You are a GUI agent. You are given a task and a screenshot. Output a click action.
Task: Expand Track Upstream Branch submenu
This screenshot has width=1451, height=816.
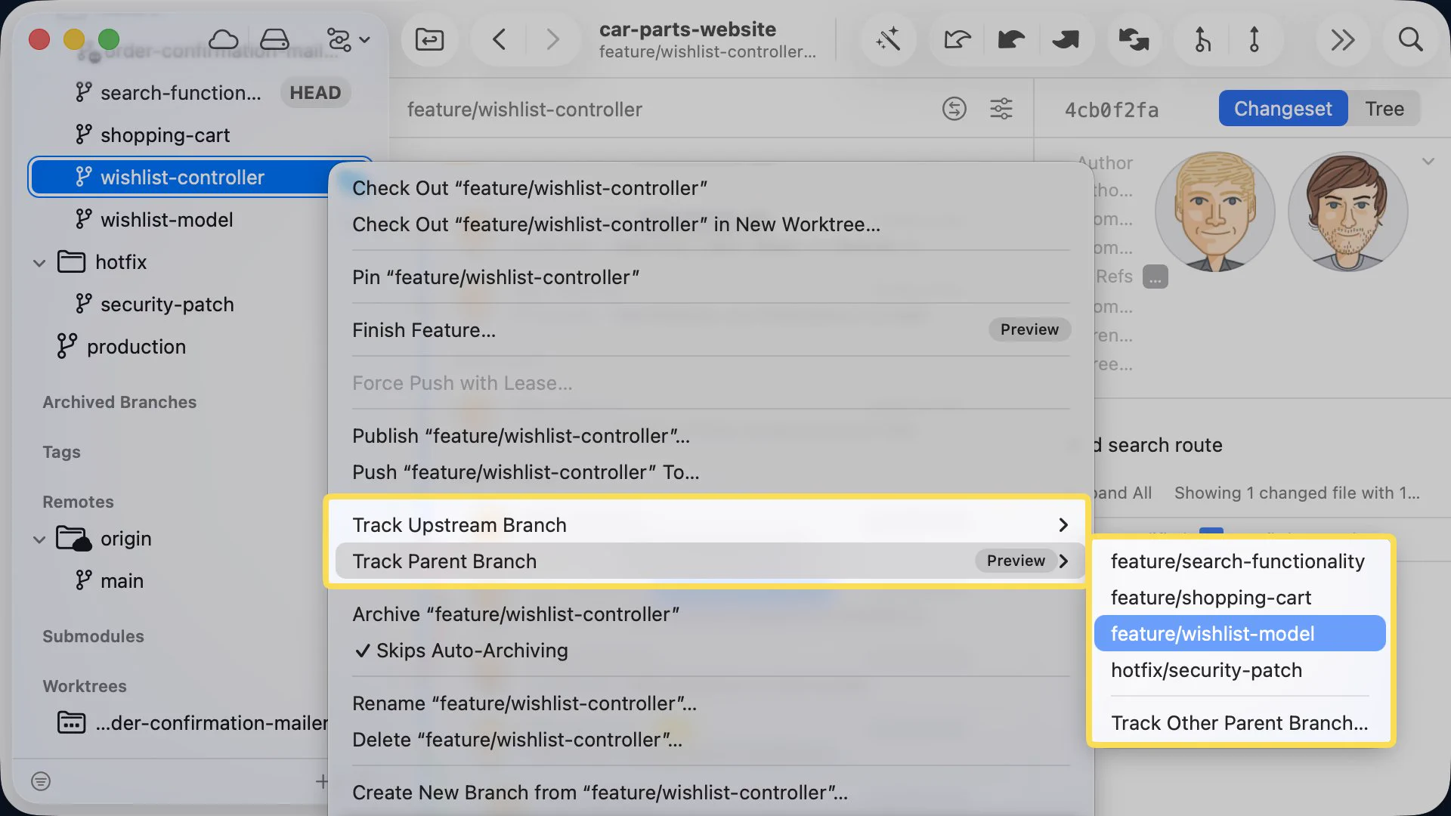(x=710, y=525)
